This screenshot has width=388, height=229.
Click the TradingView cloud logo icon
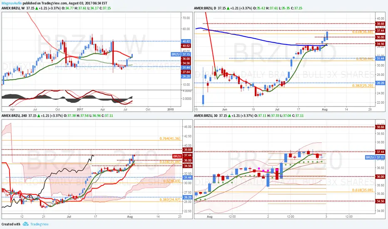[x=25, y=224]
